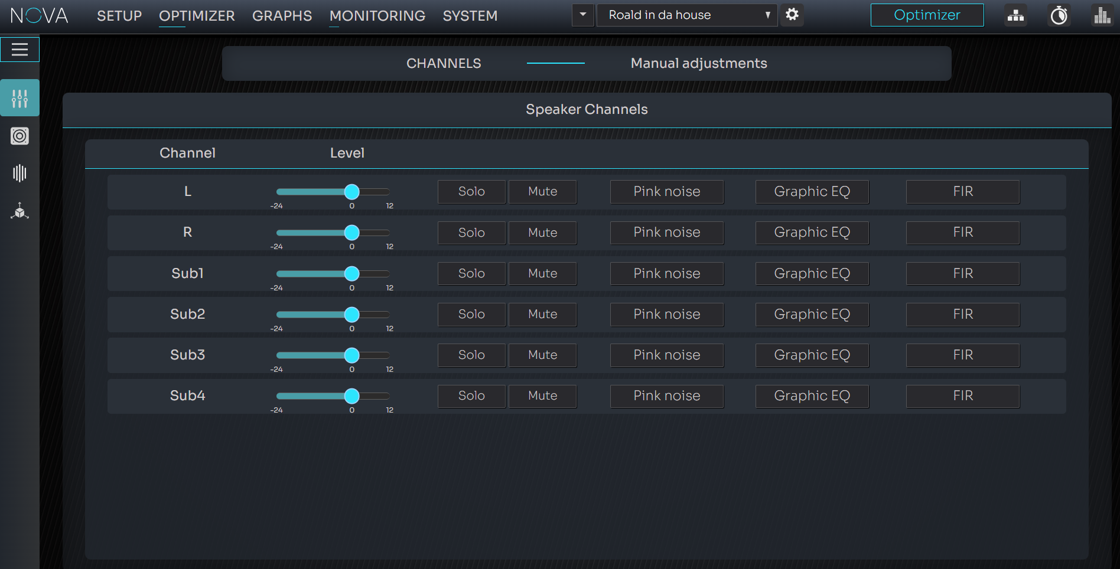The height and width of the screenshot is (569, 1120).
Task: Open the OPTIMIZER menu
Action: 197,16
